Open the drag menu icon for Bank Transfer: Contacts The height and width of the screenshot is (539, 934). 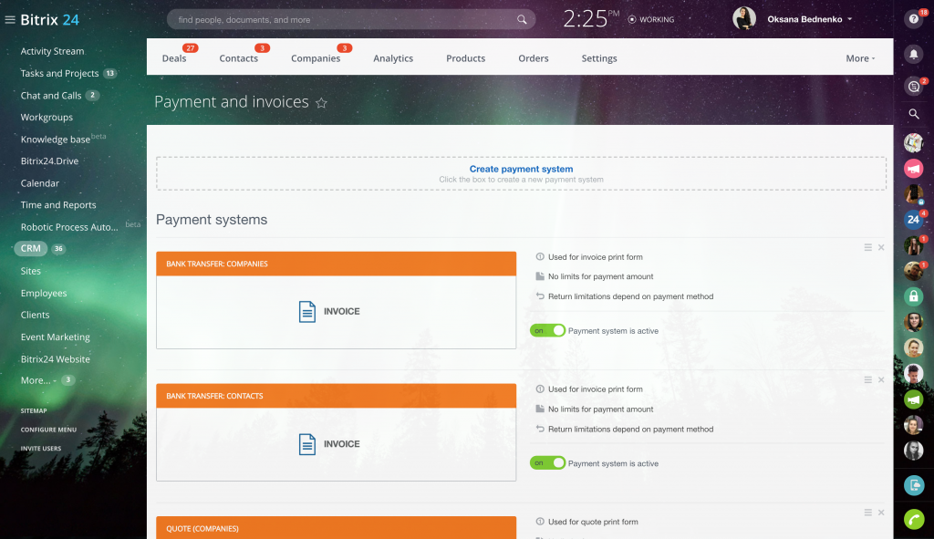(868, 379)
